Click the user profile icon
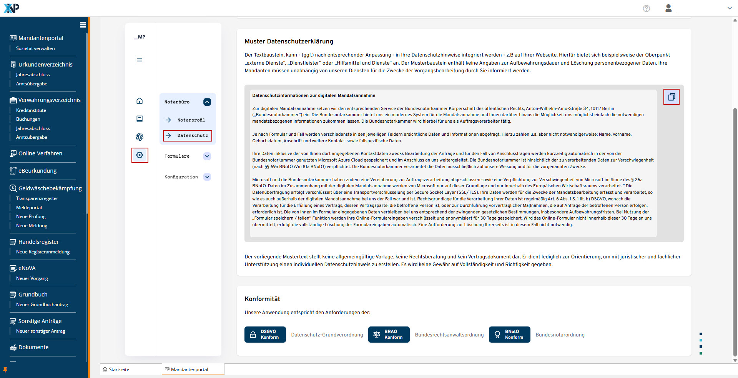Image resolution: width=738 pixels, height=378 pixels. pyautogui.click(x=668, y=8)
